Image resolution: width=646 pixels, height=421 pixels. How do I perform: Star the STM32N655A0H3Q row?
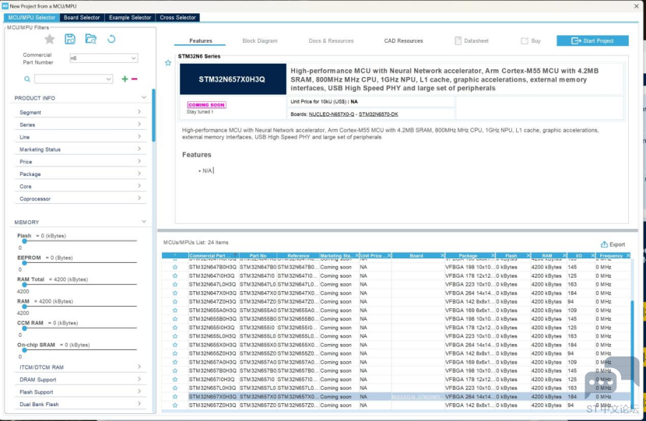coord(175,310)
